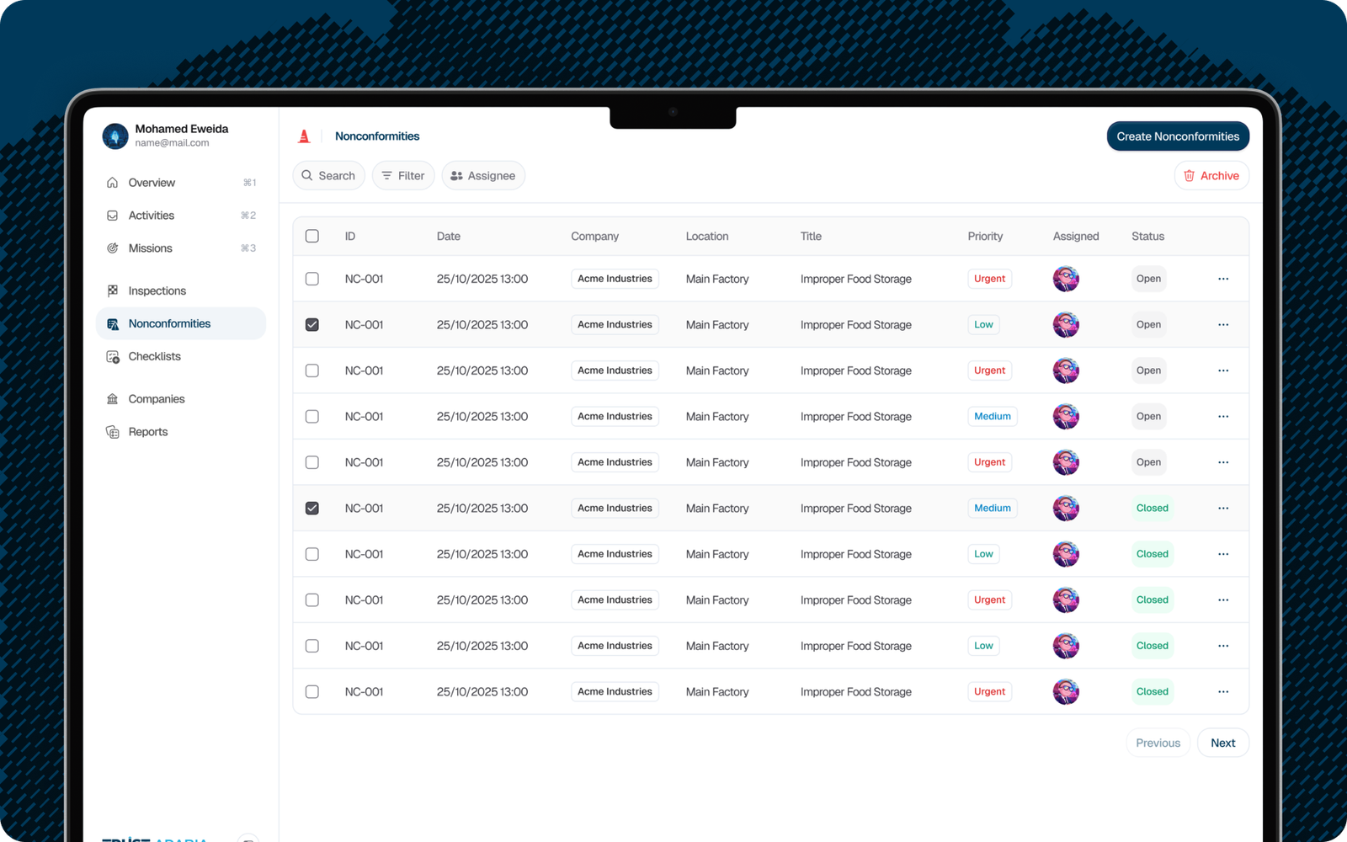Open Inspections page from sidebar

click(181, 290)
